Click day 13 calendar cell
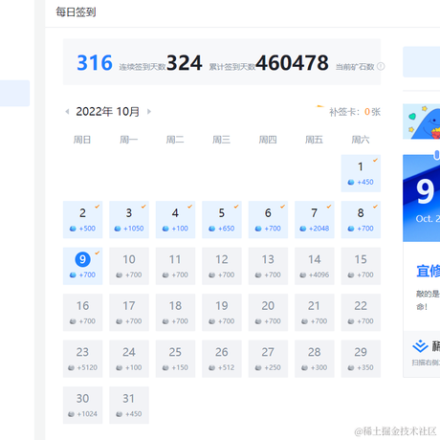 pyautogui.click(x=268, y=266)
